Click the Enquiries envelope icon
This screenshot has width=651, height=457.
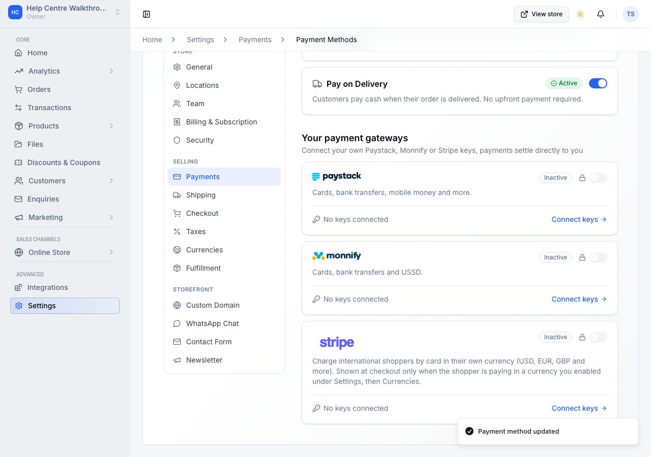(x=18, y=199)
